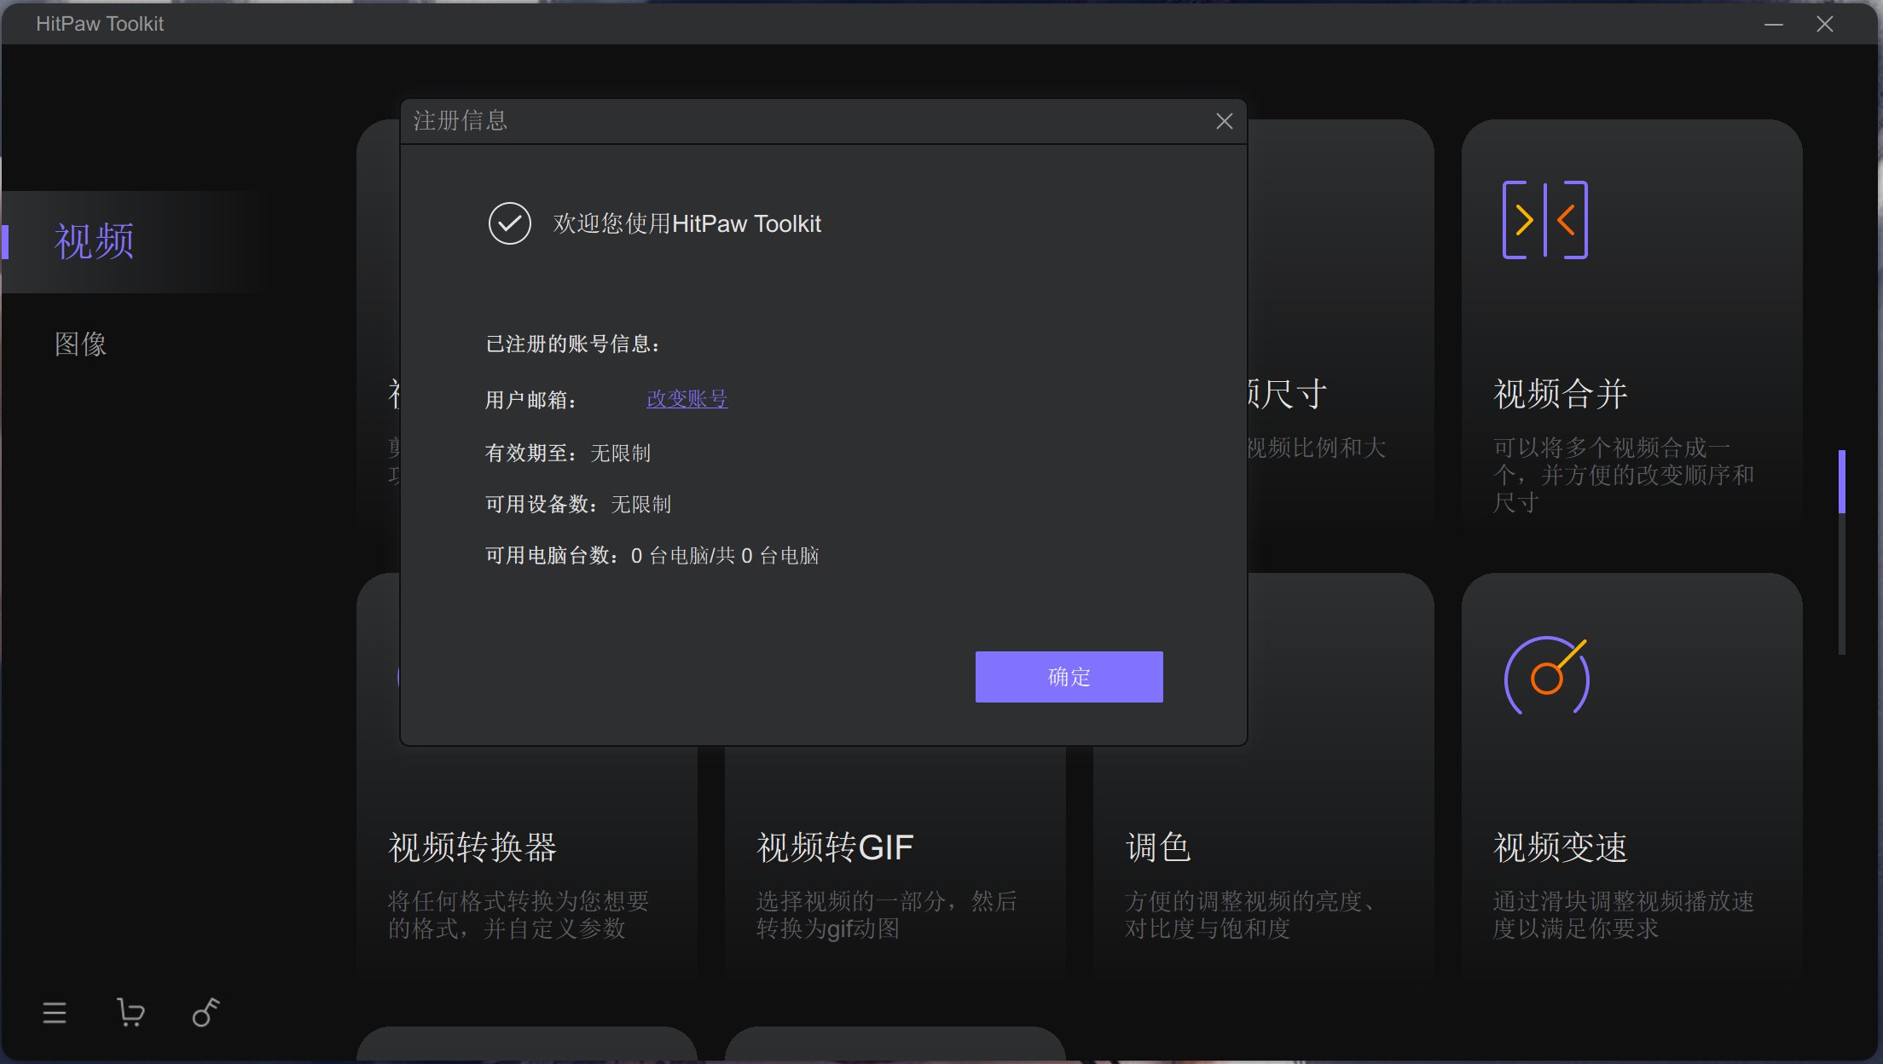Click the 视频转换器 description text
This screenshot has height=1064, width=1883.
click(x=519, y=915)
